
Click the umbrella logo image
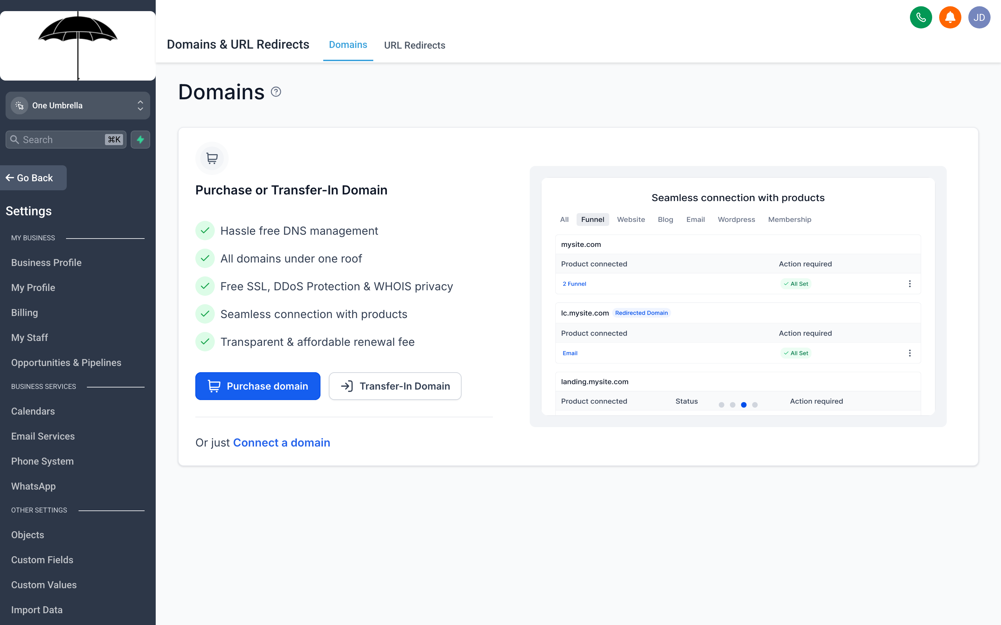click(78, 45)
